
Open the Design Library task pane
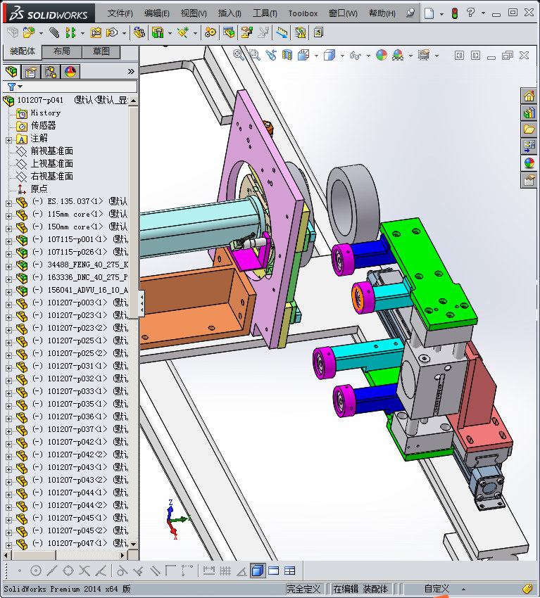coord(529,113)
